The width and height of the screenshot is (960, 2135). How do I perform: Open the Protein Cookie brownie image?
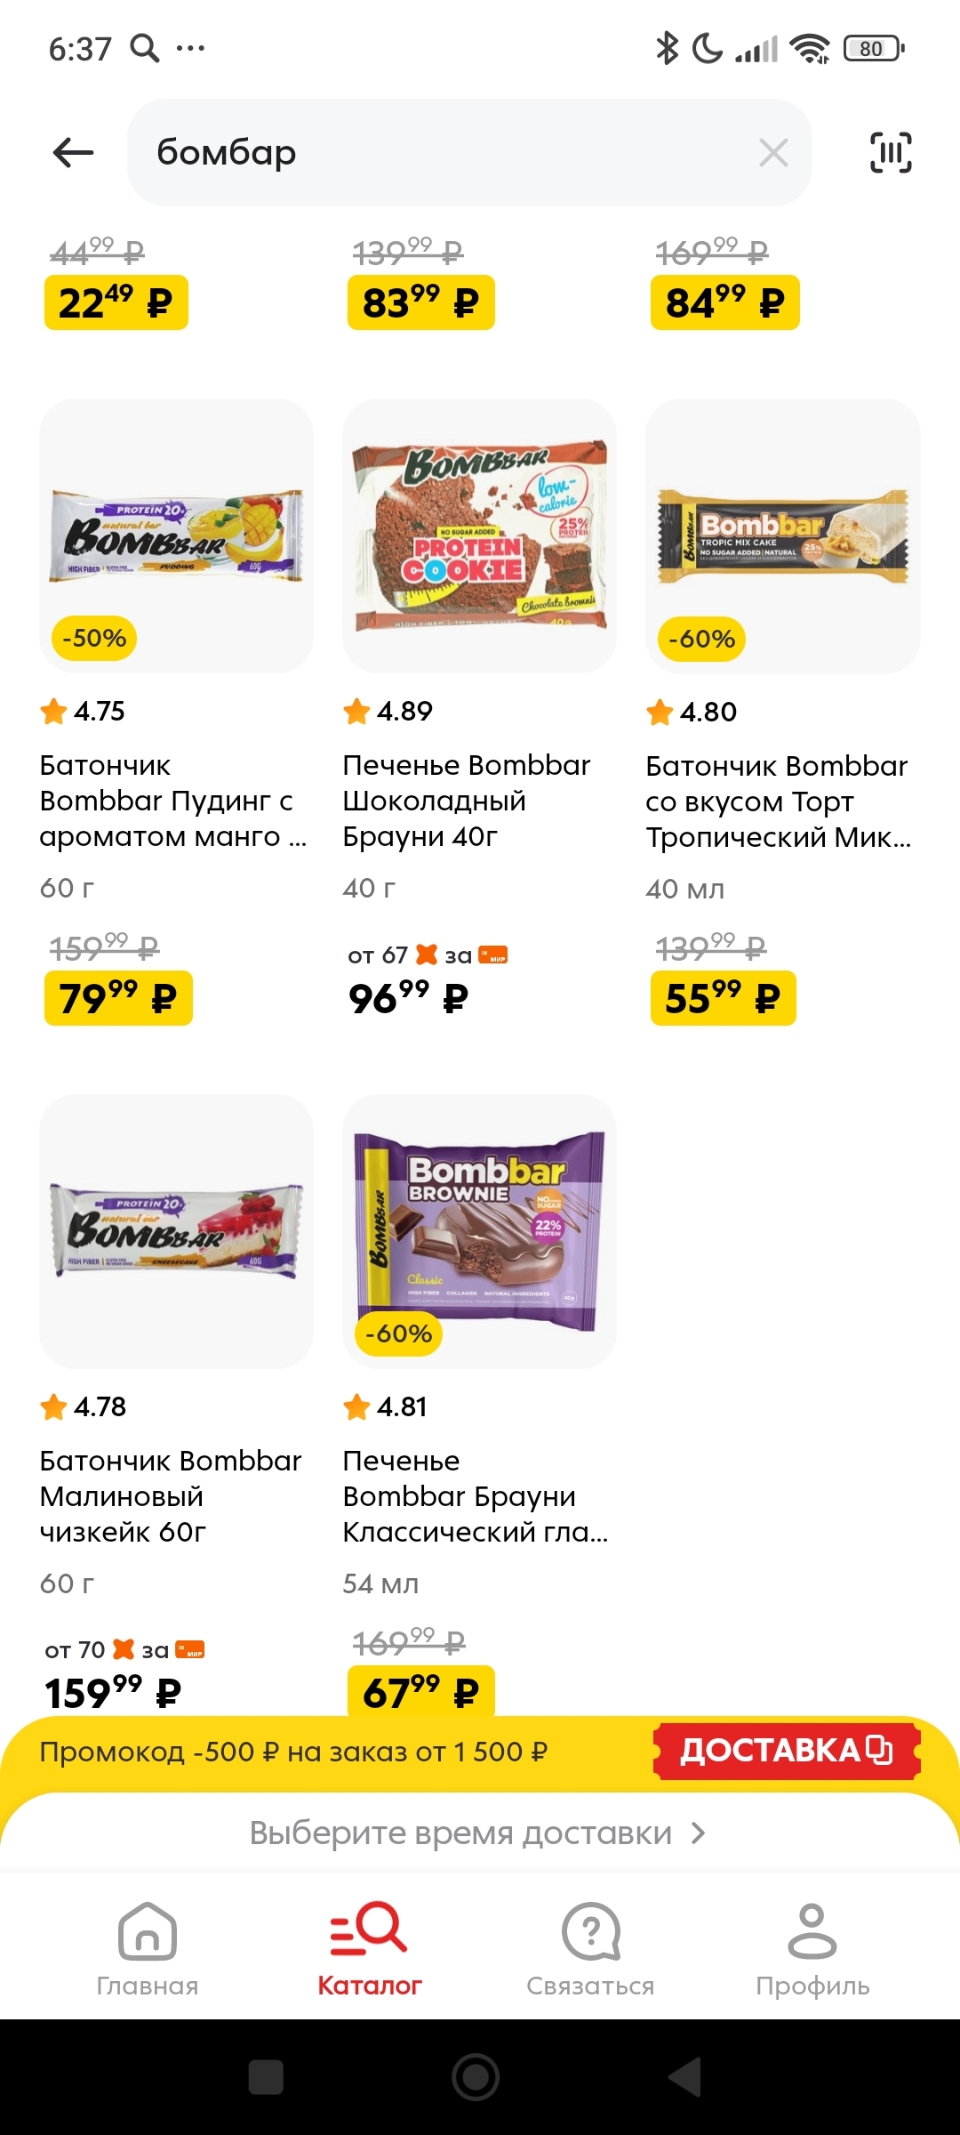pyautogui.click(x=479, y=536)
